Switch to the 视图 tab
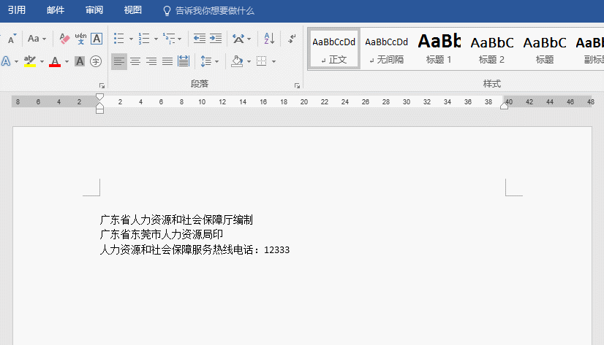604x345 pixels. pos(132,10)
